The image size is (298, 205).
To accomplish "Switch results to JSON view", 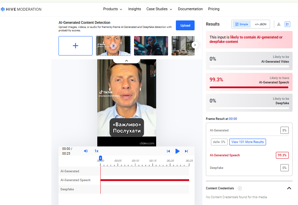I will click(x=261, y=24).
